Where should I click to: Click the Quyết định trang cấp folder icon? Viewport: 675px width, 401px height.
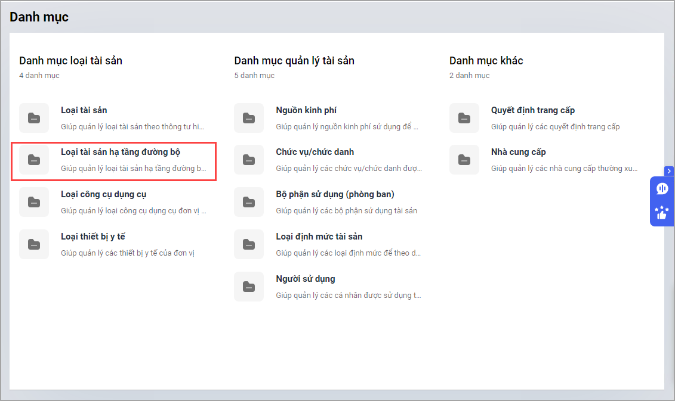(x=464, y=118)
